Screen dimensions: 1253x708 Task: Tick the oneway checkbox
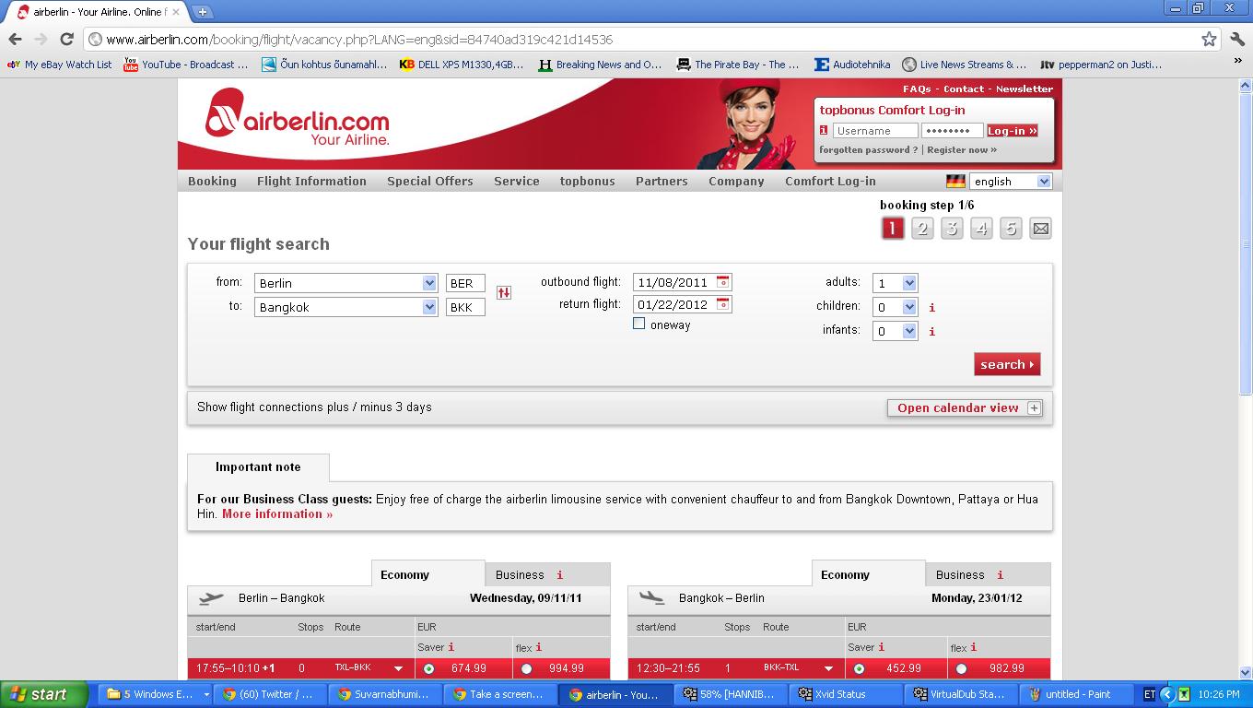(x=638, y=324)
